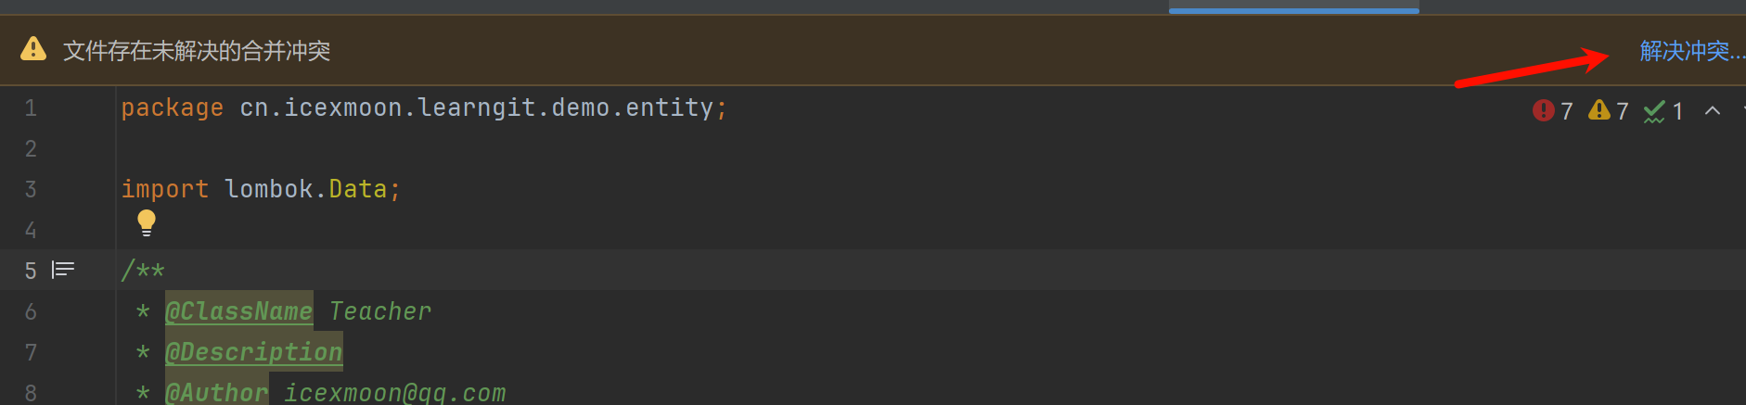1746x405 pixels.
Task: Click the green typo checkmark showing 1
Action: (1663, 111)
